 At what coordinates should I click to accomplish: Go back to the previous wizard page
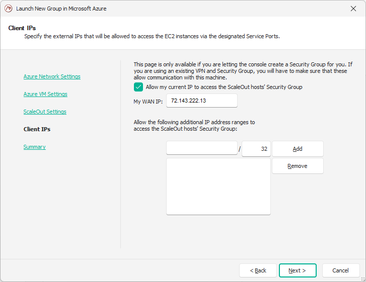(258, 270)
